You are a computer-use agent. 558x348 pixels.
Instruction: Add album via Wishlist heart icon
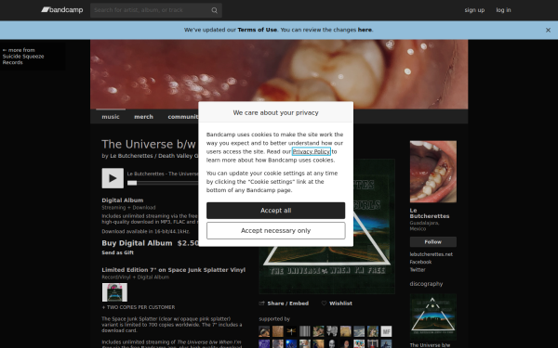tap(324, 303)
